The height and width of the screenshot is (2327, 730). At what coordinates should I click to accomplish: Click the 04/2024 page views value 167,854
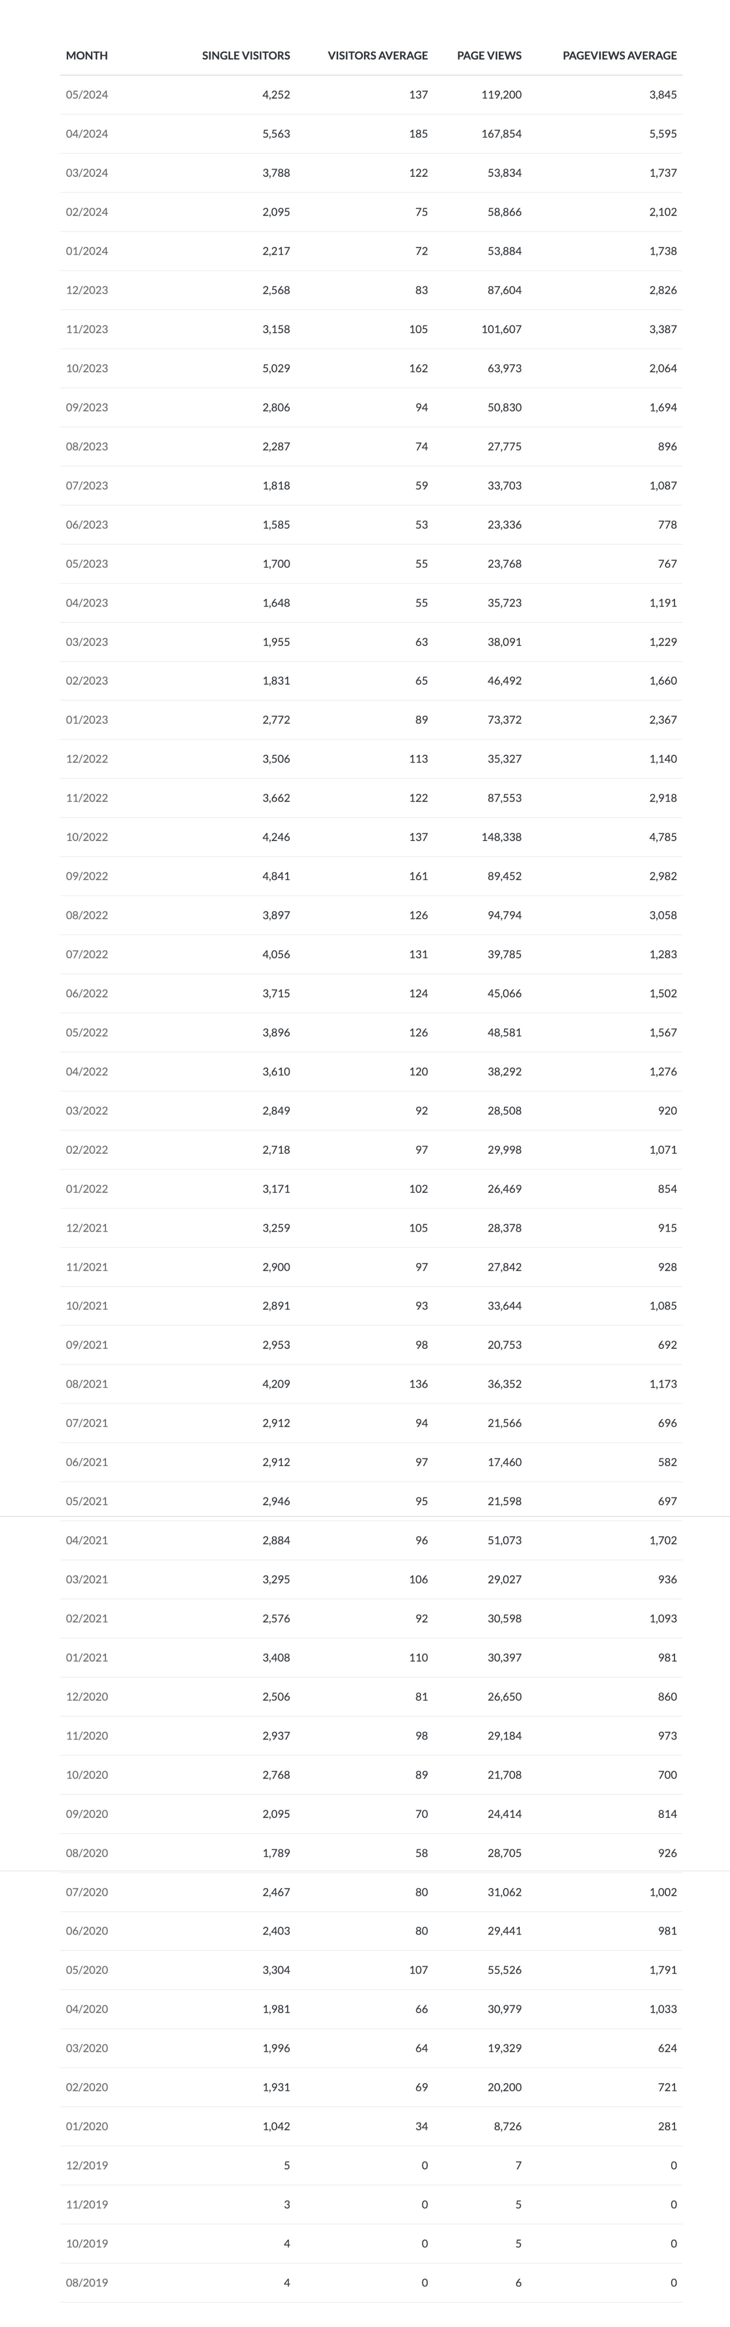coord(501,134)
